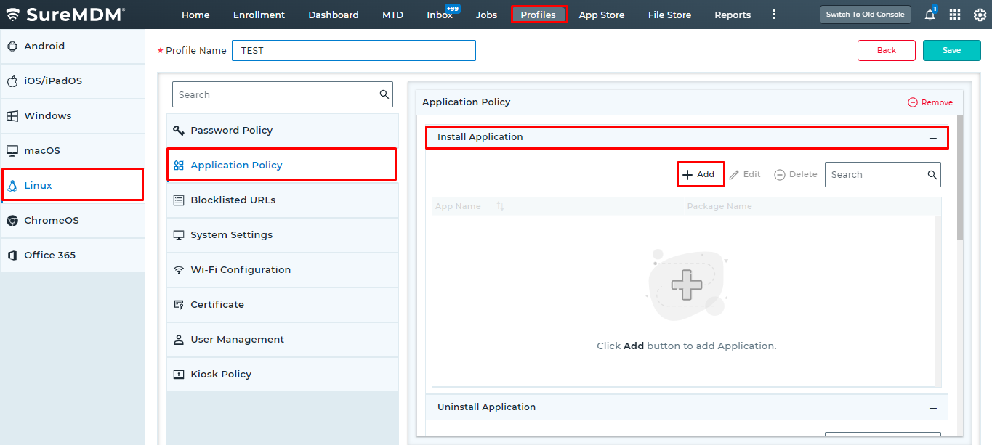Click the red Remove policy icon

(913, 102)
